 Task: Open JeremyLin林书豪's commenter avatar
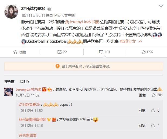(x=9, y=92)
